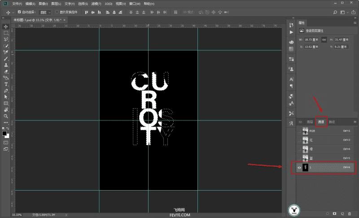
Task: Select the Pen tool
Action: [x=6, y=91]
